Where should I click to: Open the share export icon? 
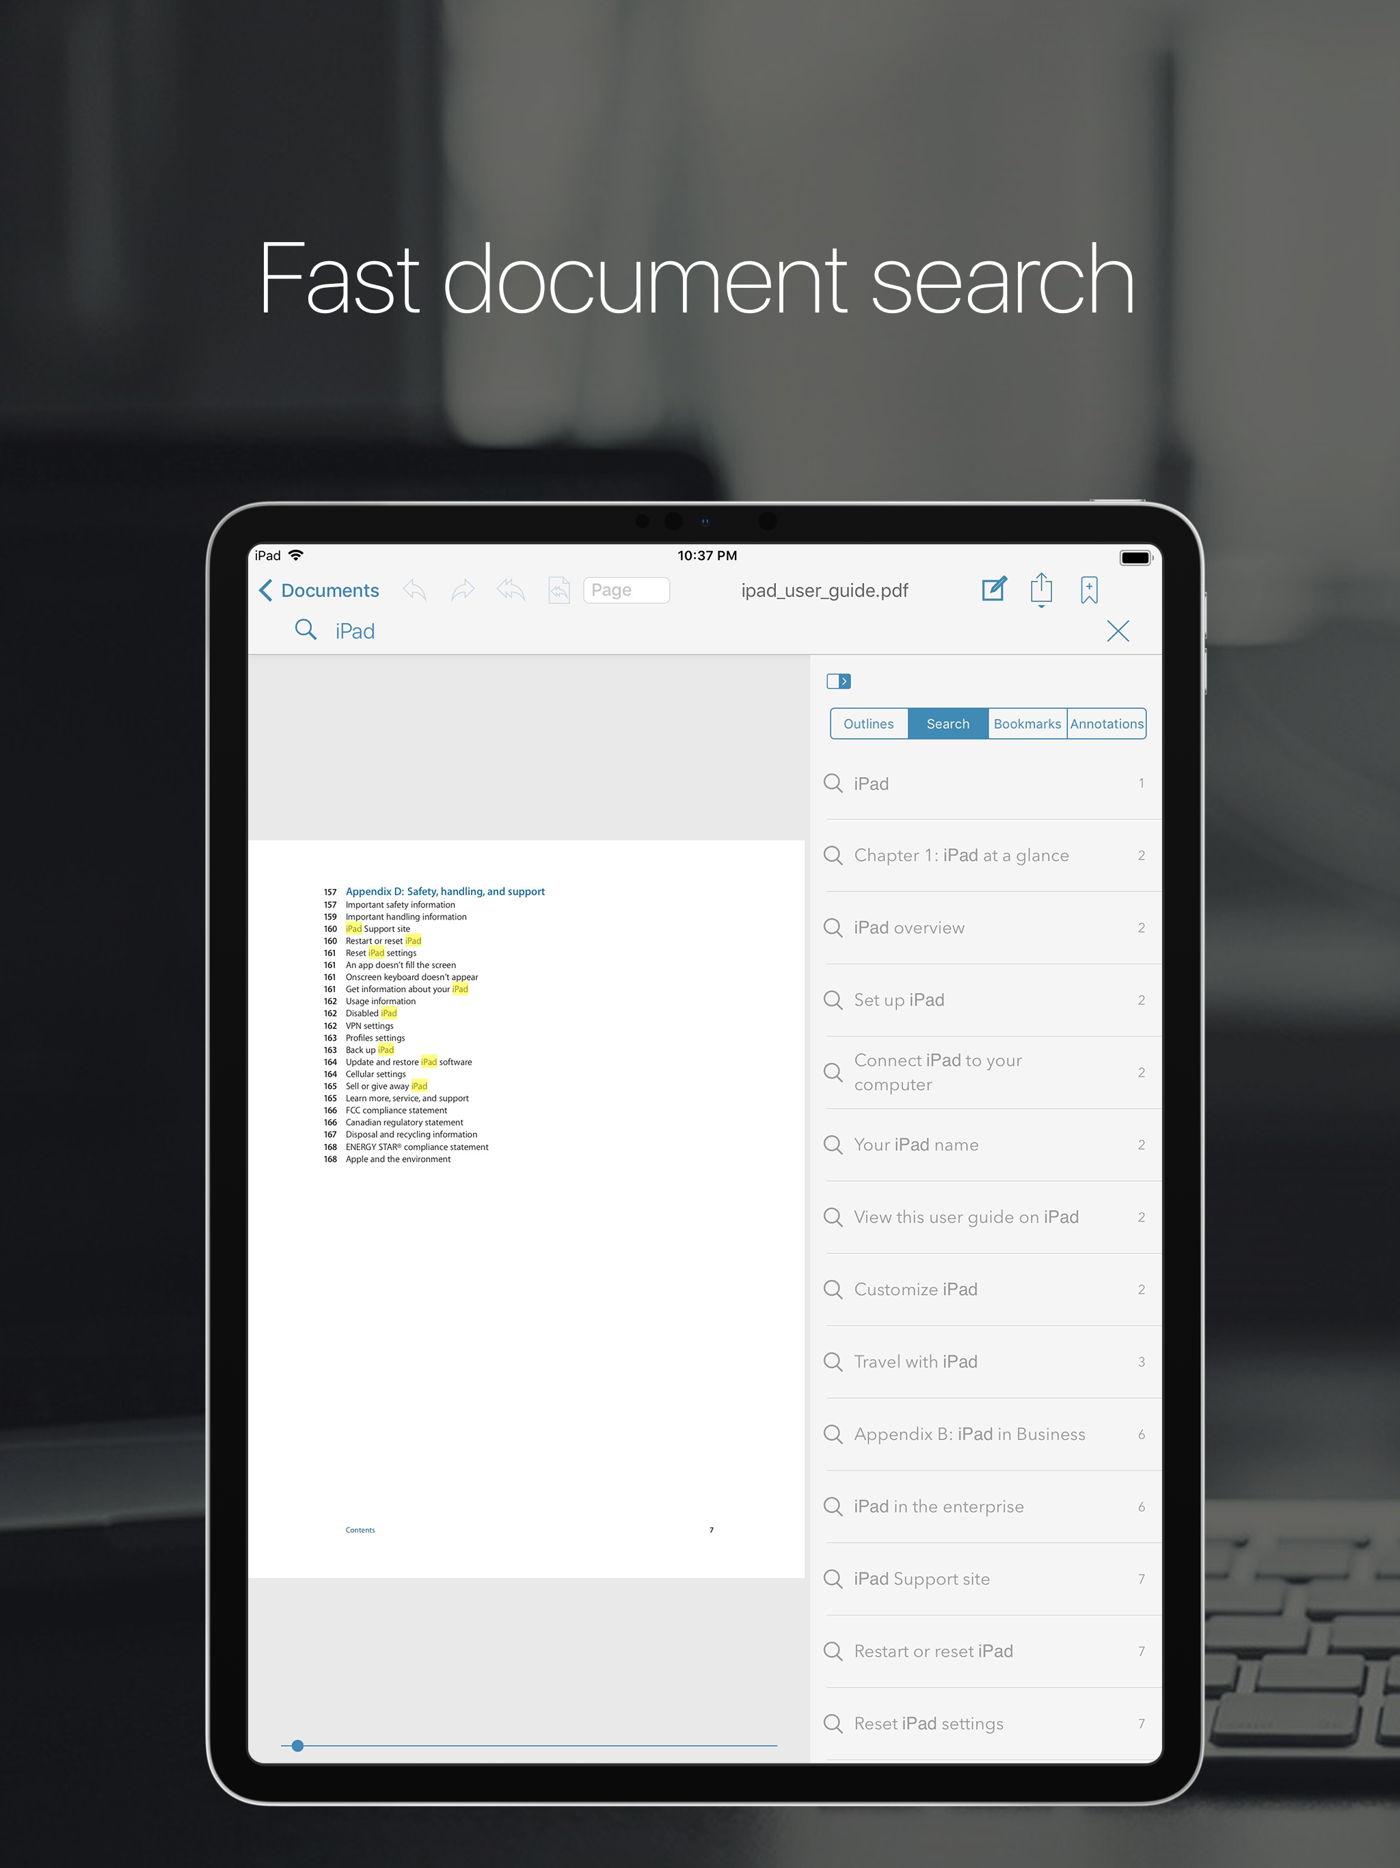pyautogui.click(x=1041, y=589)
